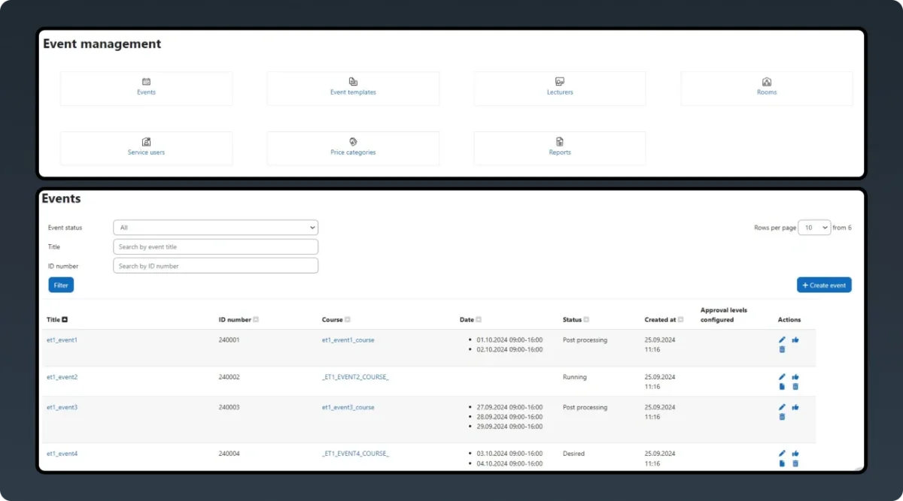Open the Event templates card icon
The image size is (903, 501).
(x=353, y=82)
